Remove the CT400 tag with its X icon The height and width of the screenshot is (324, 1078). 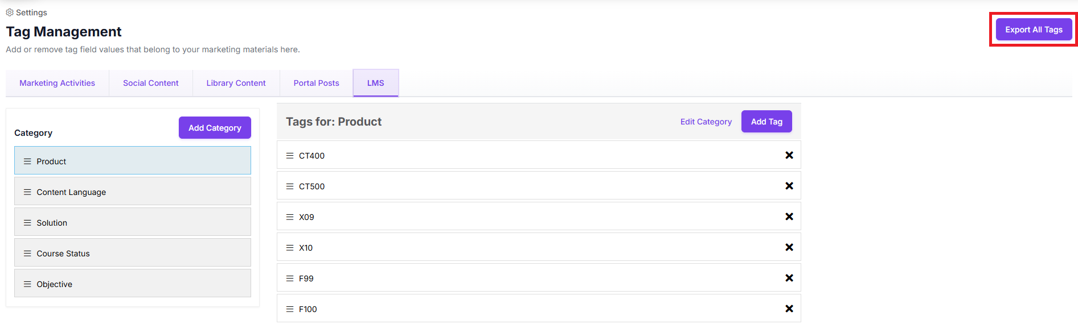789,155
